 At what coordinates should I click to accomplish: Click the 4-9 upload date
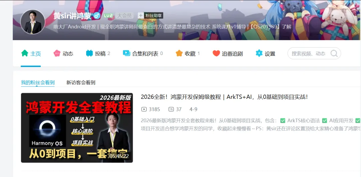coord(194,109)
